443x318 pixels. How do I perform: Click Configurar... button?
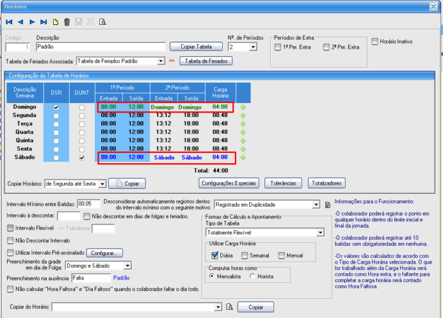[x=104, y=253]
